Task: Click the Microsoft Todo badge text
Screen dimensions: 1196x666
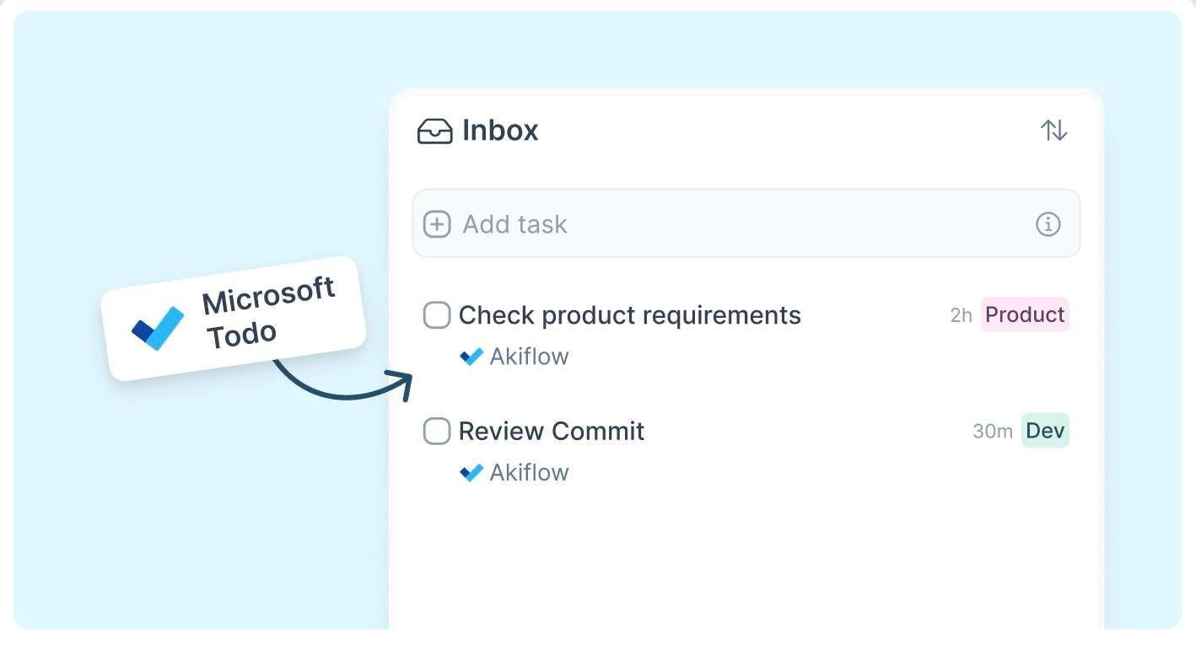Action: tap(270, 314)
